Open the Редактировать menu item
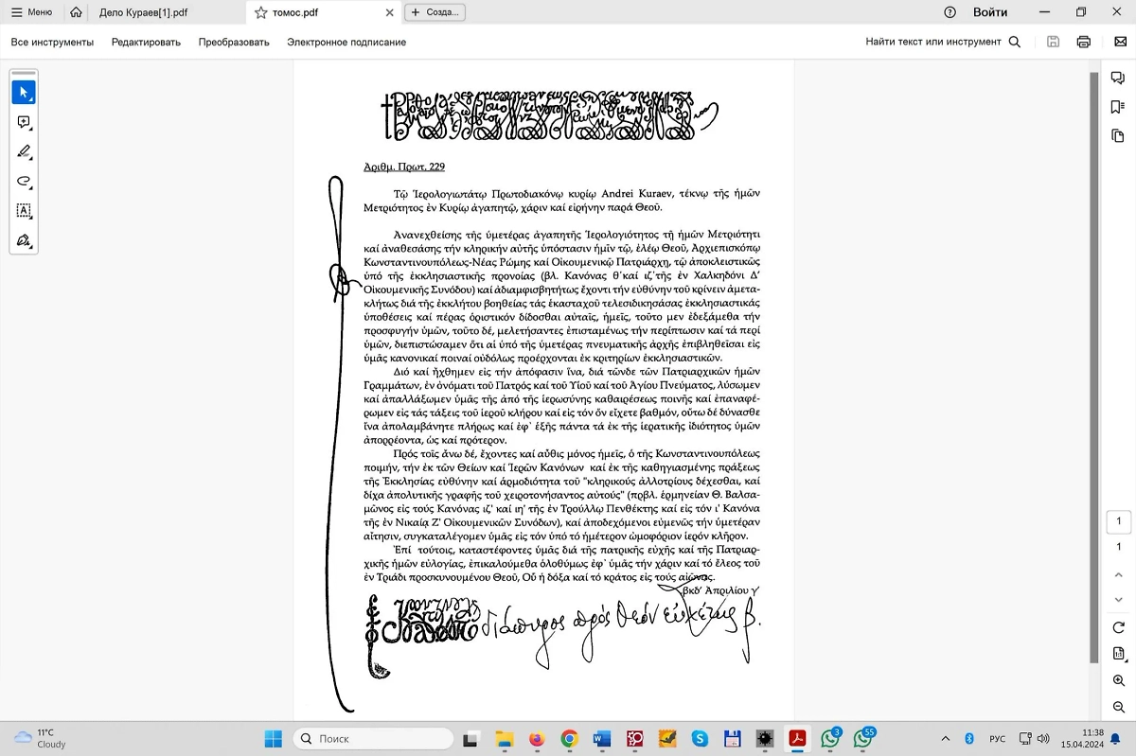 [146, 42]
